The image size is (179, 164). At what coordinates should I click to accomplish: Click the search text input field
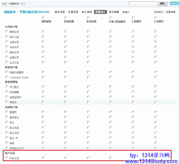143,3
